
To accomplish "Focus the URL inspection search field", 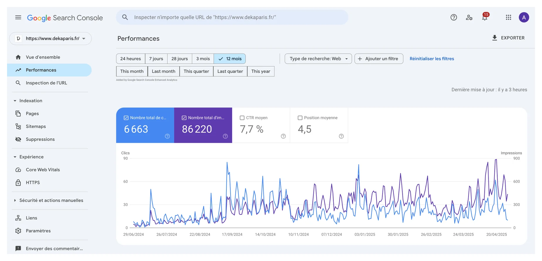I will point(232,17).
